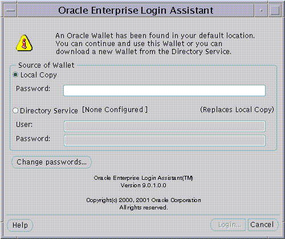This screenshot has width=285, height=239.
Task: Click the 'All rights reserved.' text
Action: coord(144,208)
